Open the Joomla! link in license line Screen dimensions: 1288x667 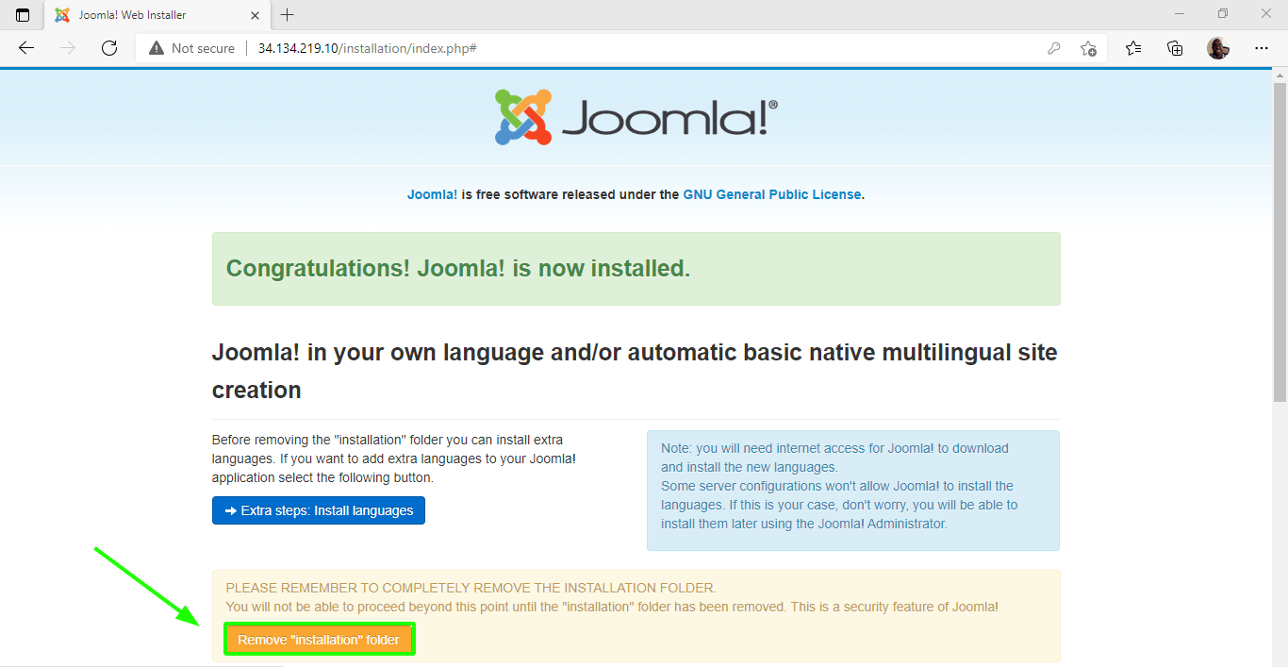point(432,194)
